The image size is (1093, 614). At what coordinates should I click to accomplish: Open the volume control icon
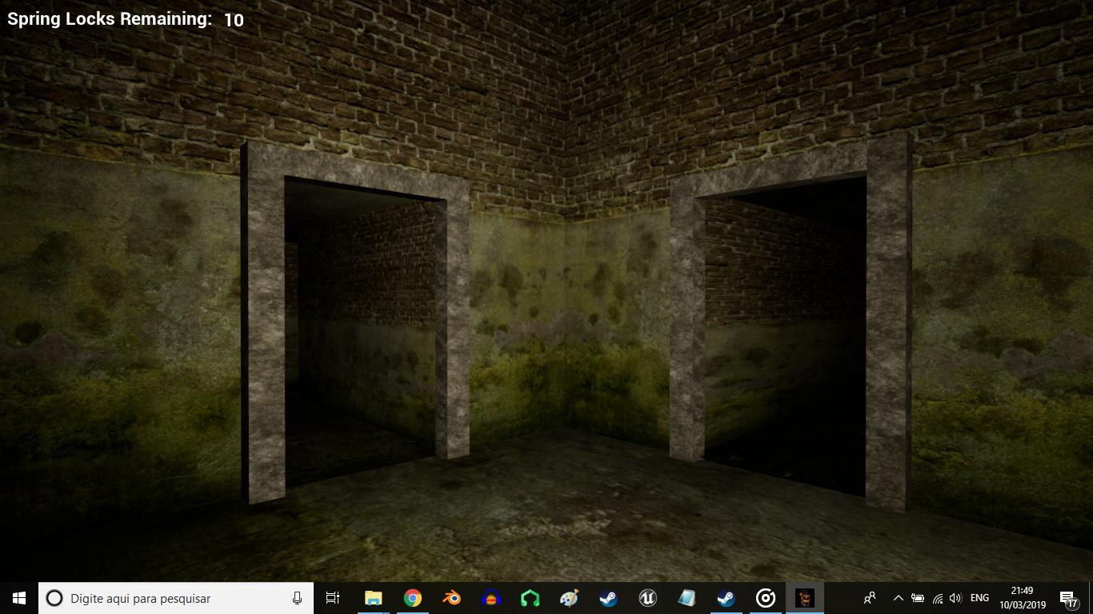coord(955,598)
